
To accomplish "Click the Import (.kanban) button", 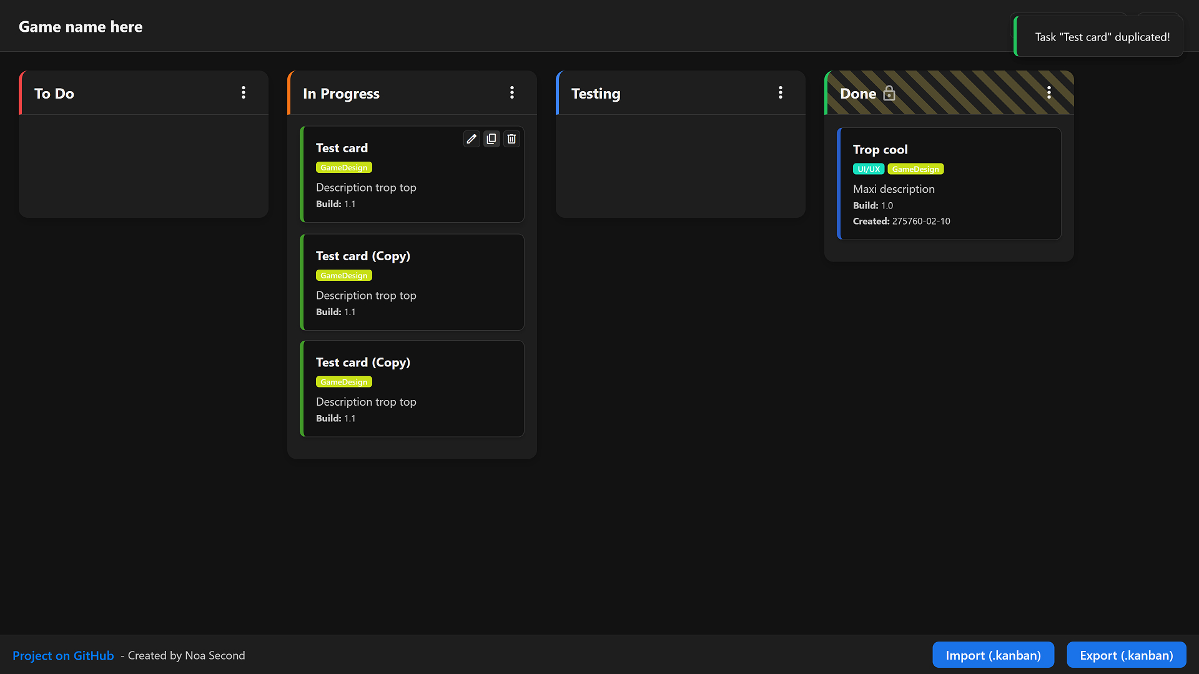I will [993, 655].
